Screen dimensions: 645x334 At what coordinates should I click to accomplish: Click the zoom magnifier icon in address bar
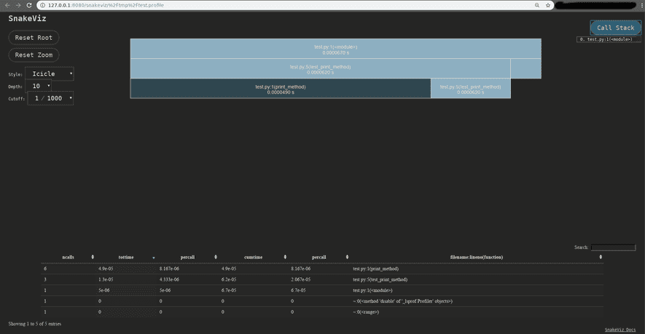pos(537,5)
